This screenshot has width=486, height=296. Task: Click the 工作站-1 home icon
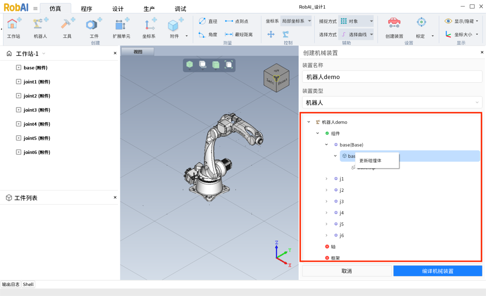pos(10,54)
